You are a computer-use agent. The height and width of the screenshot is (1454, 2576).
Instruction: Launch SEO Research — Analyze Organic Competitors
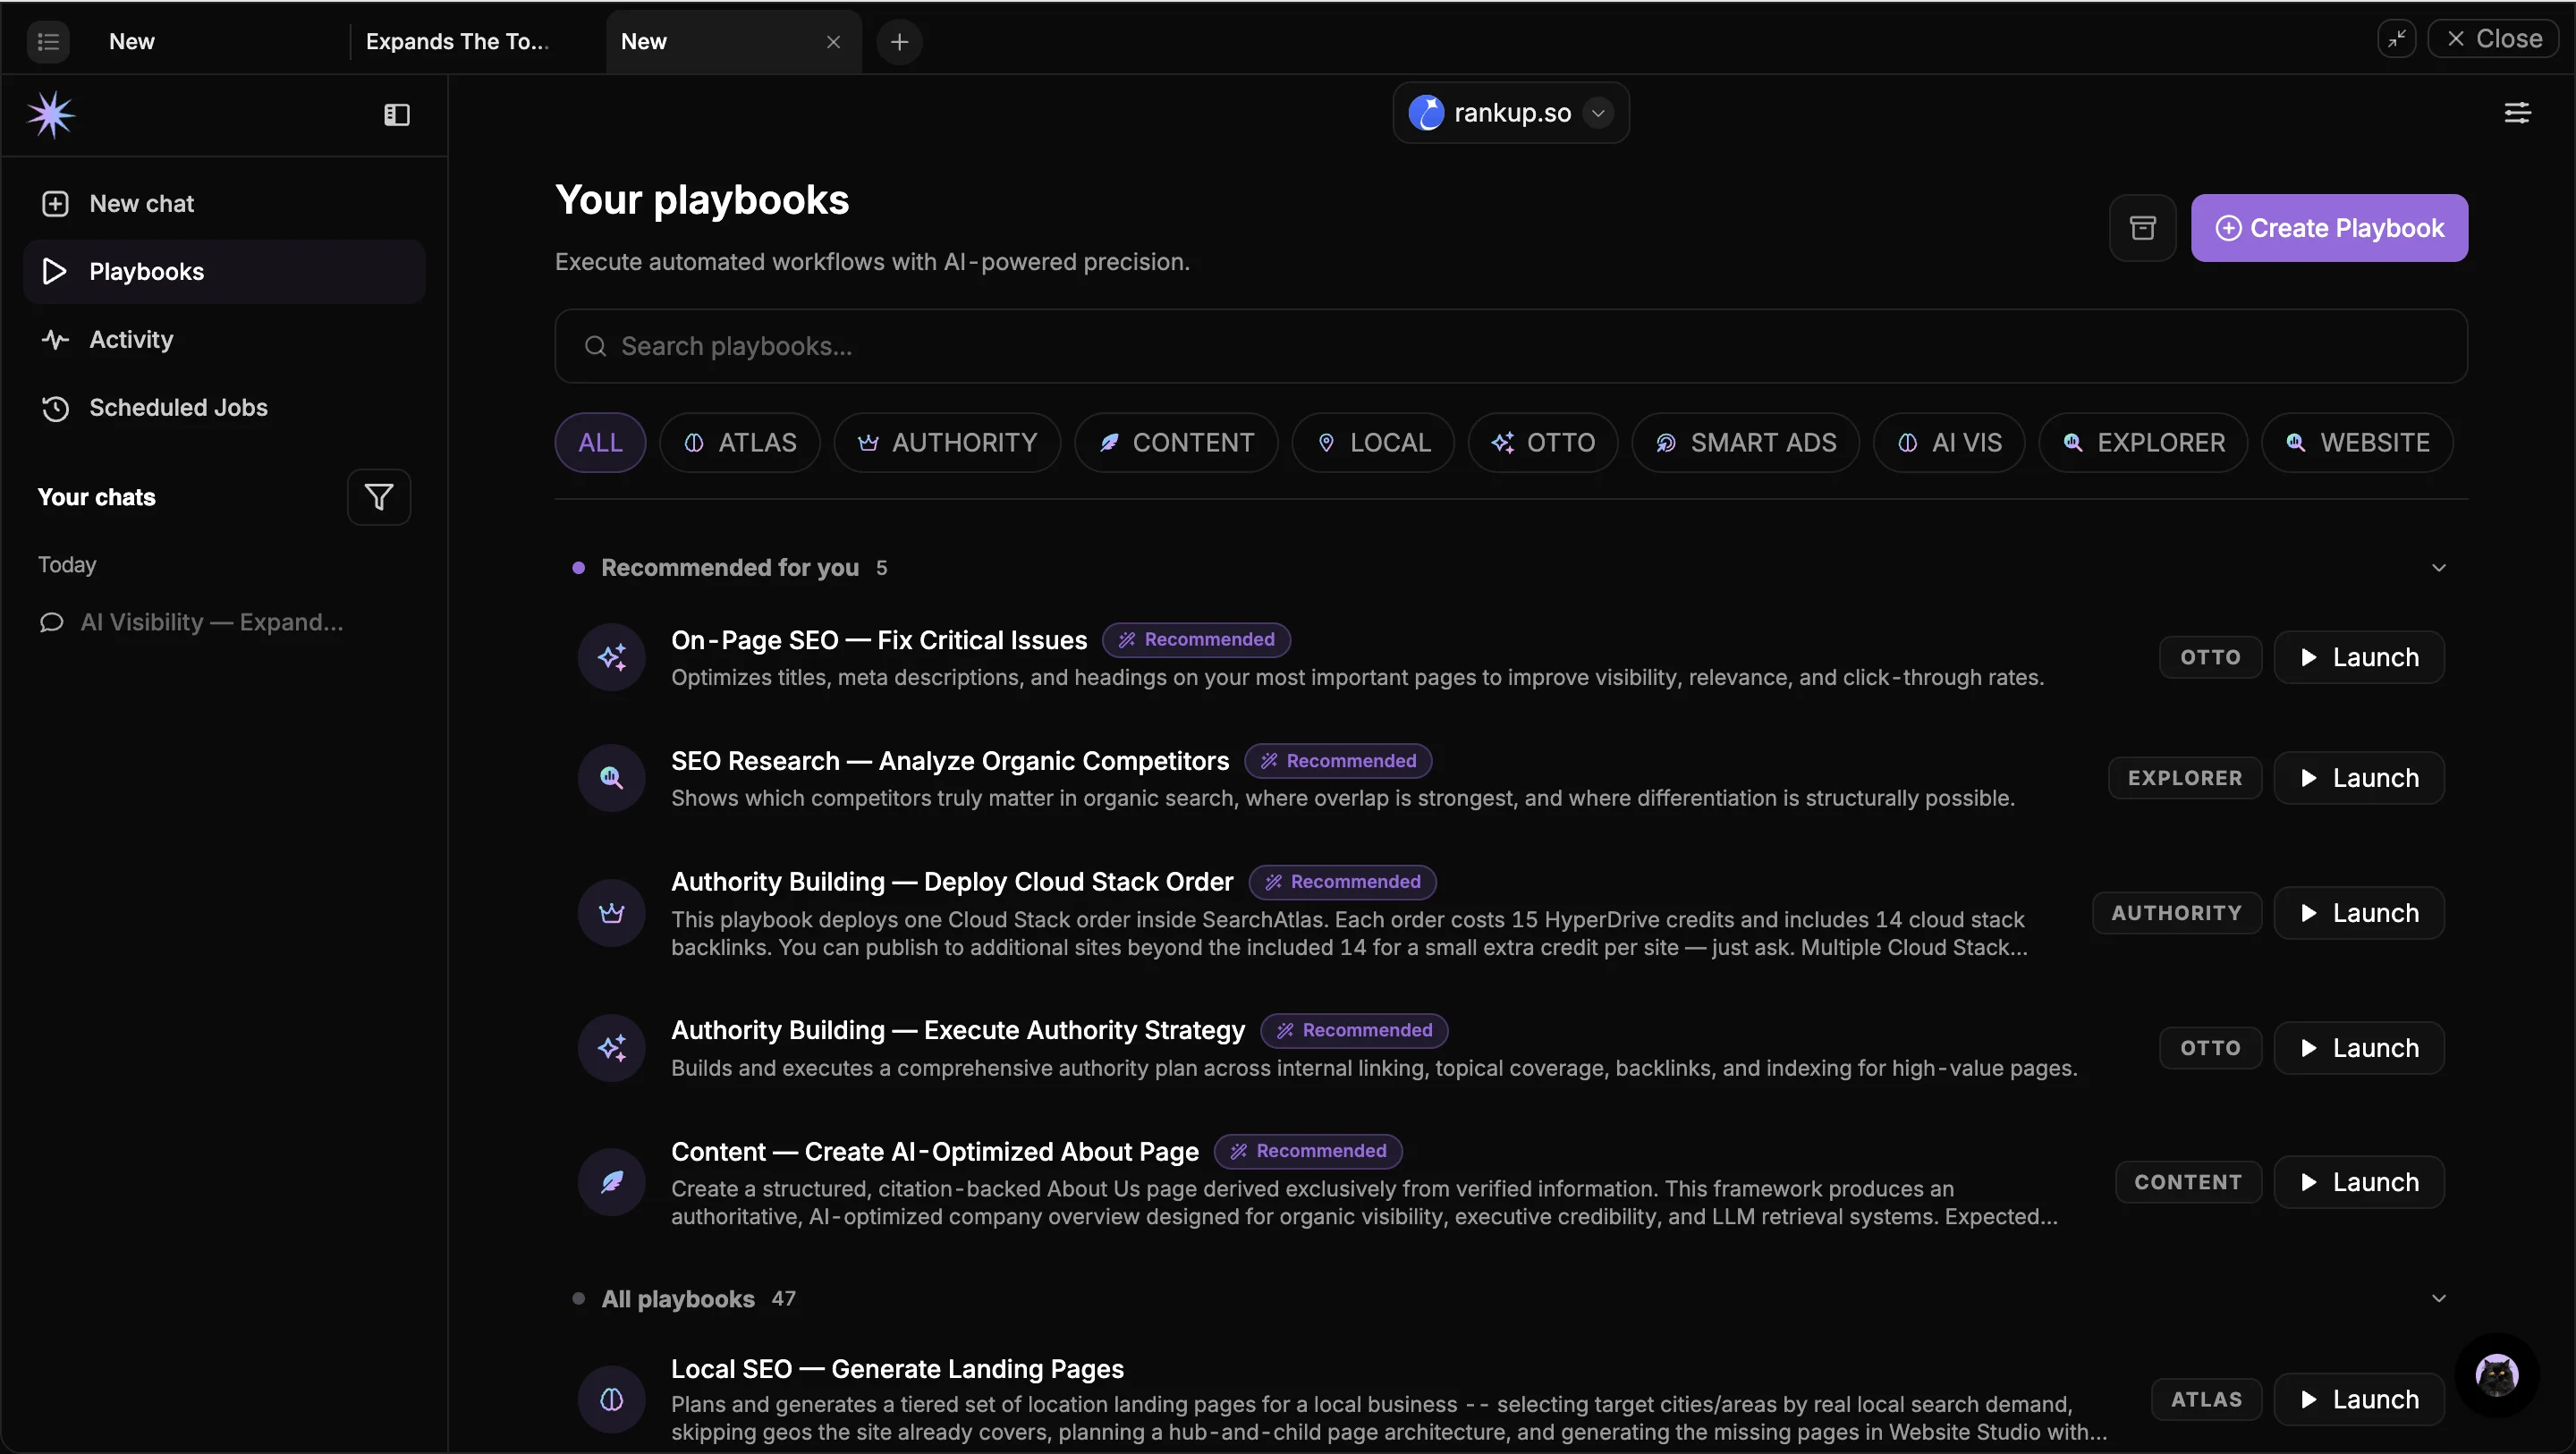pos(2359,778)
